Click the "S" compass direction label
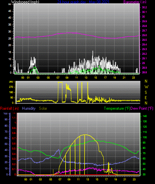This screenshot has width=155, height=184. coord(146,92)
